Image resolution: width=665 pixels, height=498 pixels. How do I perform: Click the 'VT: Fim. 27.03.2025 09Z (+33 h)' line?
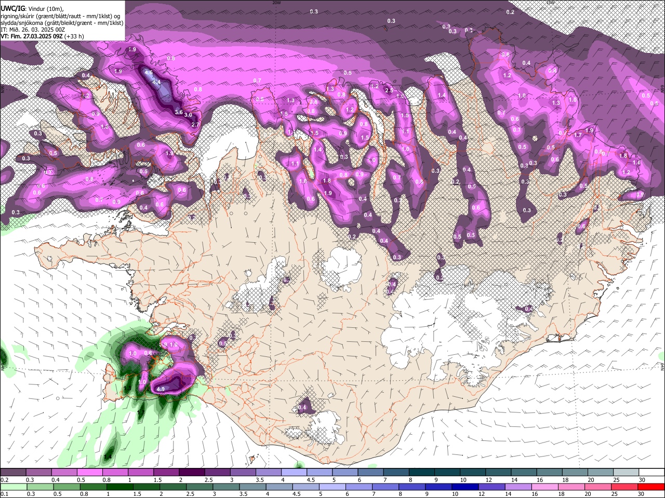[x=42, y=36]
